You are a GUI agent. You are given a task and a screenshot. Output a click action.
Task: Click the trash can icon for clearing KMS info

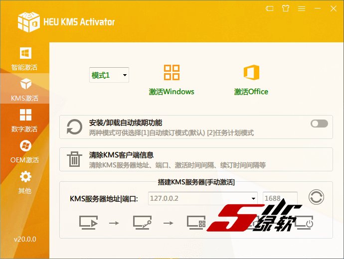pyautogui.click(x=75, y=159)
